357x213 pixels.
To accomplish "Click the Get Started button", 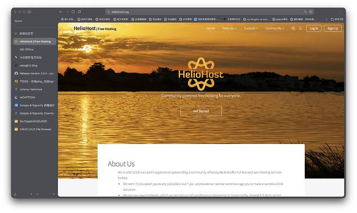I will tap(201, 111).
